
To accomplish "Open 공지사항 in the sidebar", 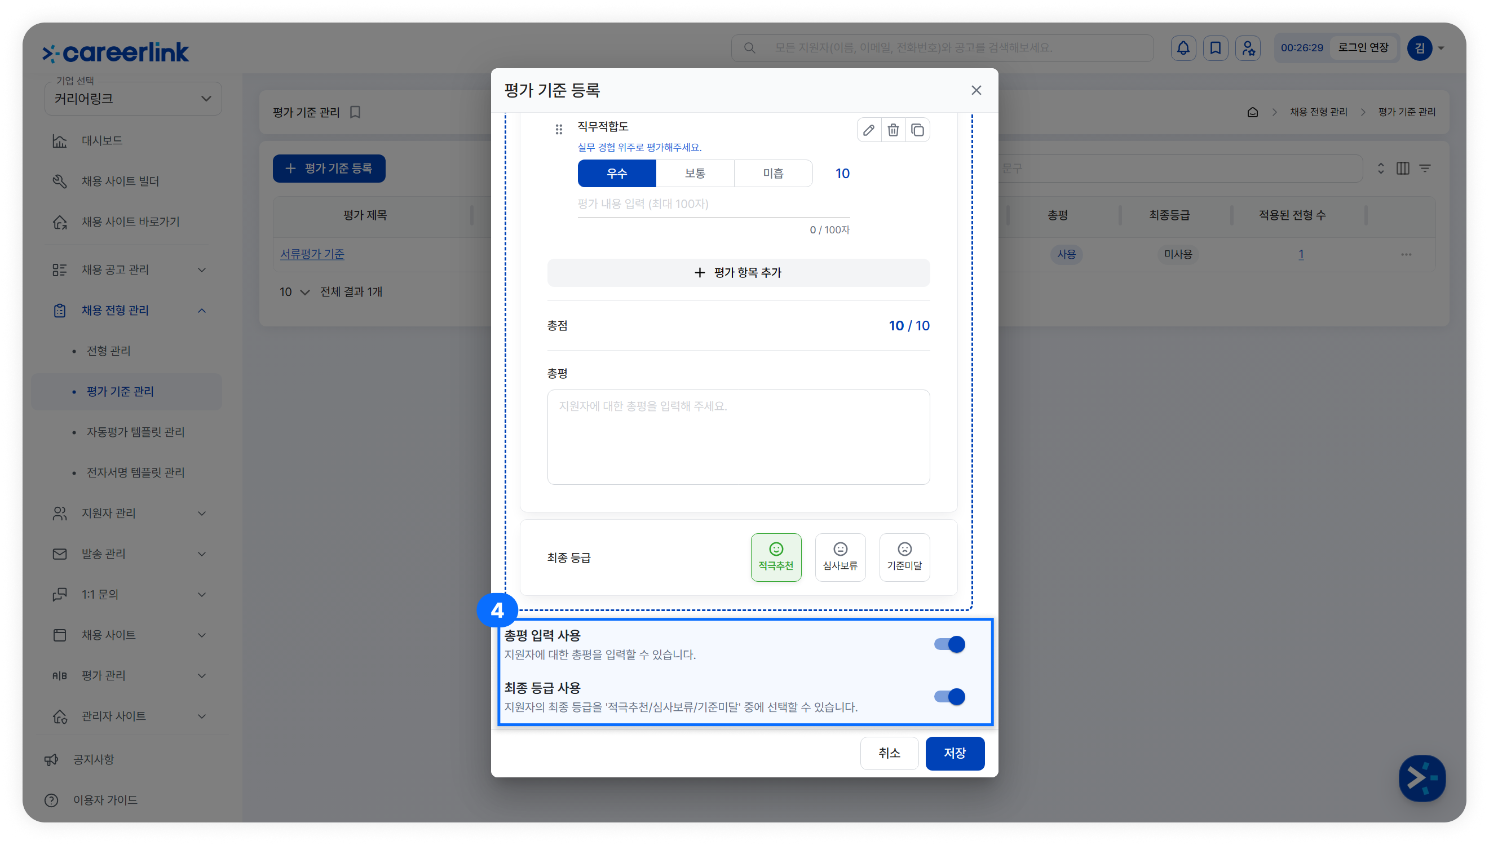I will click(x=94, y=760).
